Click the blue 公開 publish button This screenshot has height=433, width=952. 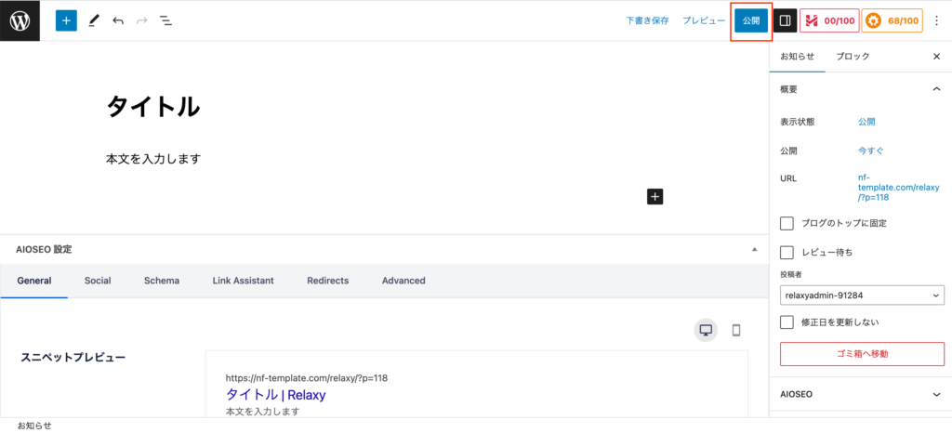coord(751,20)
